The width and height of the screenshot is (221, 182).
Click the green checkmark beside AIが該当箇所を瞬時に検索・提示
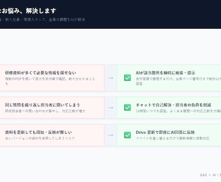tap(127, 78)
